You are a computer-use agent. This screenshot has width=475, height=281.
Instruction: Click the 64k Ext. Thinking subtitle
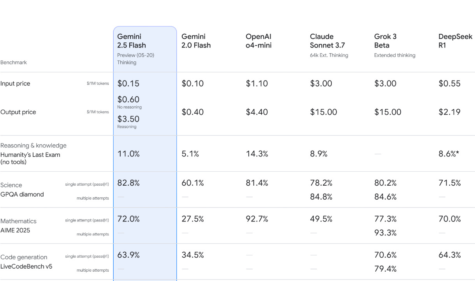329,55
